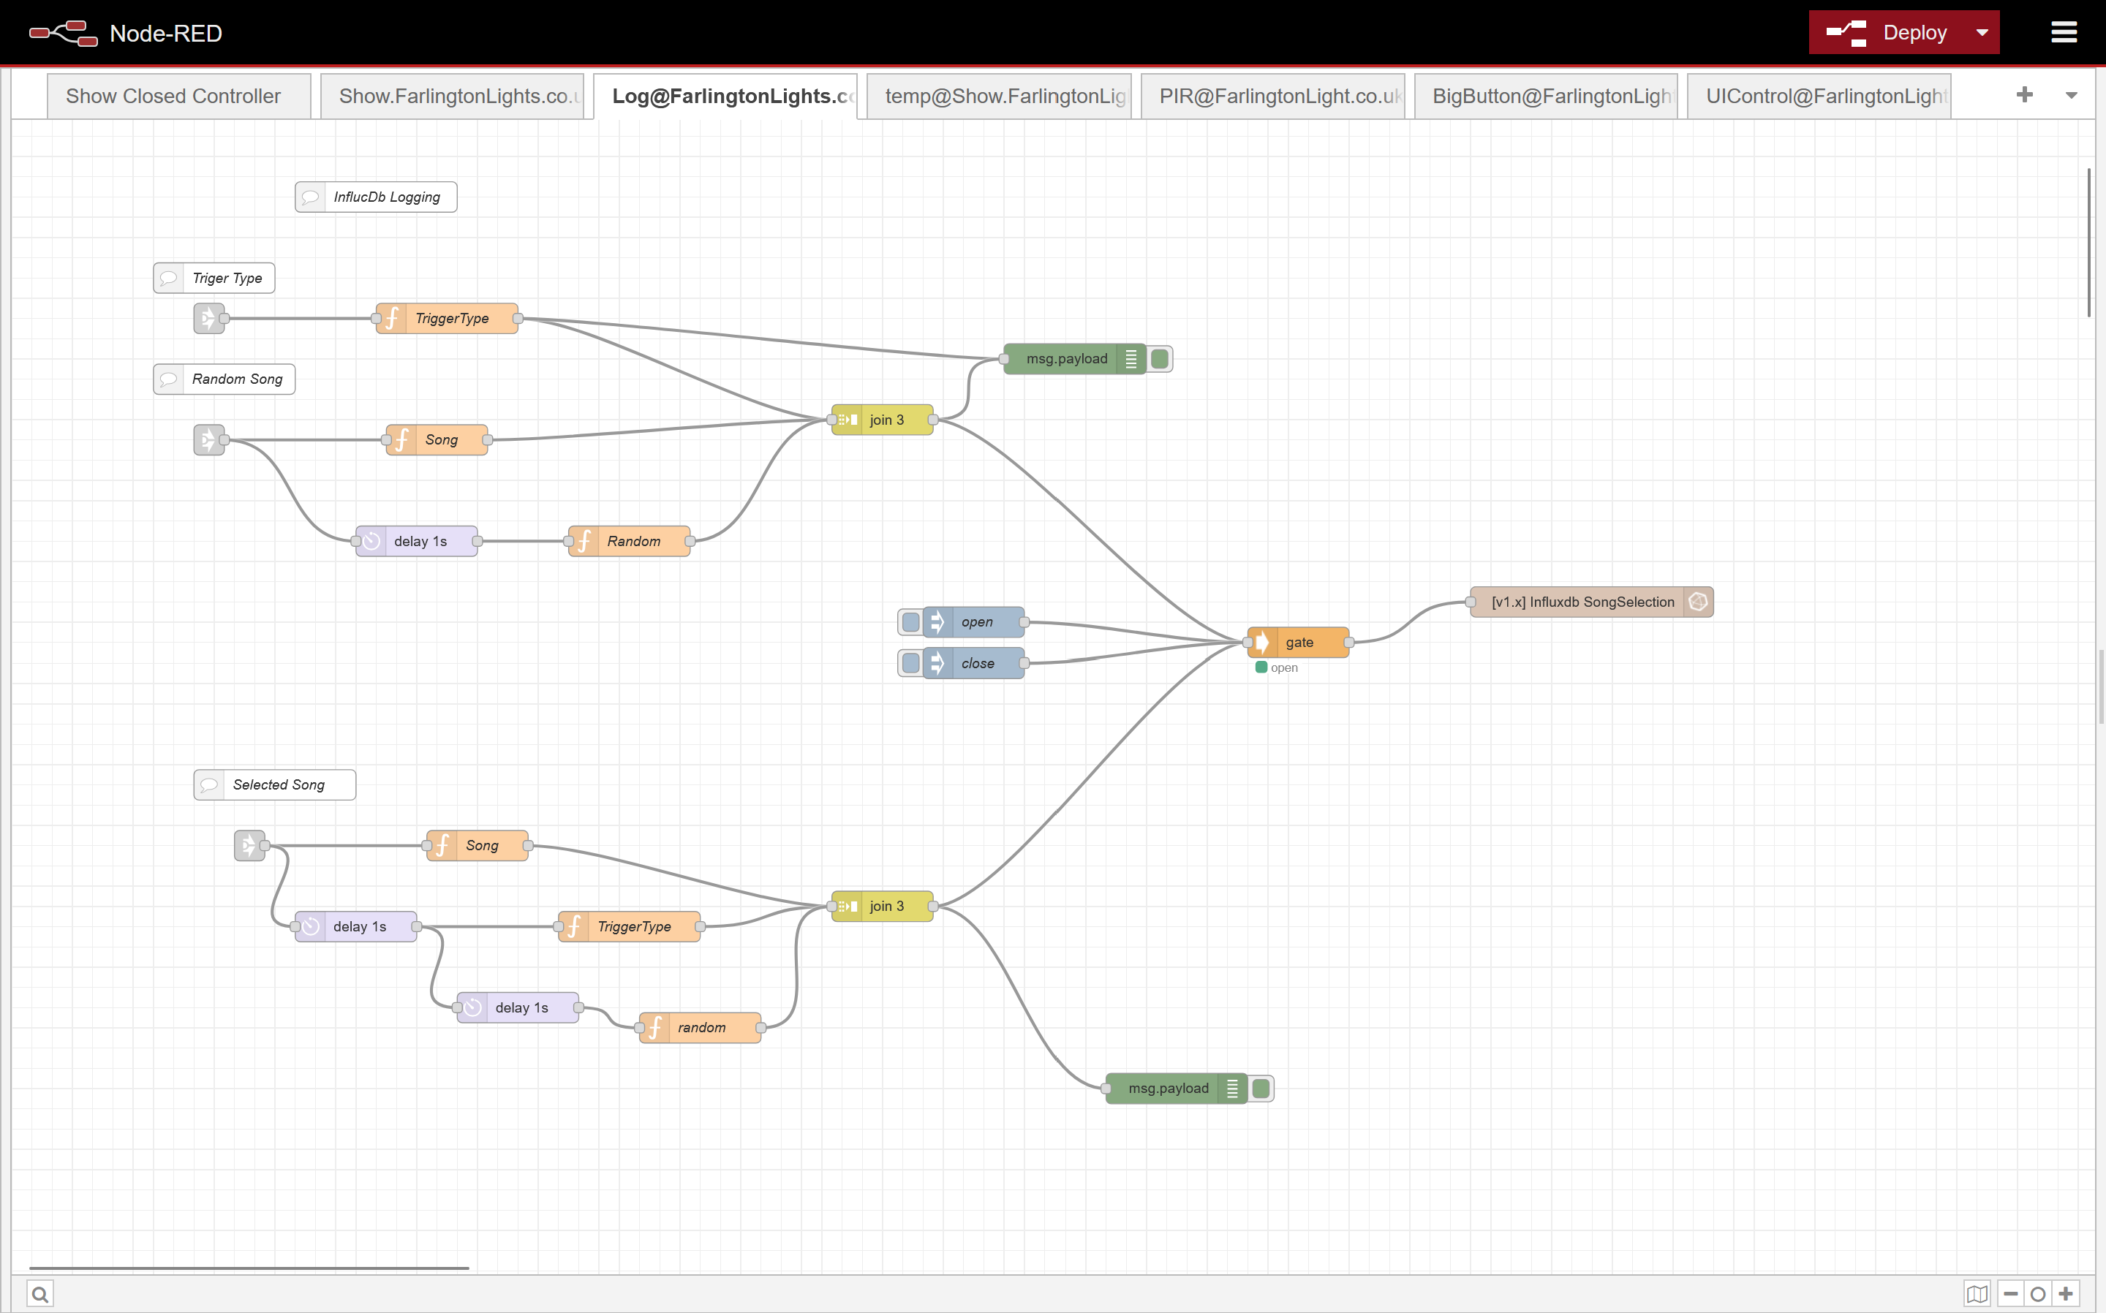Toggle the navigator map view icon
2106x1313 pixels.
click(1977, 1294)
